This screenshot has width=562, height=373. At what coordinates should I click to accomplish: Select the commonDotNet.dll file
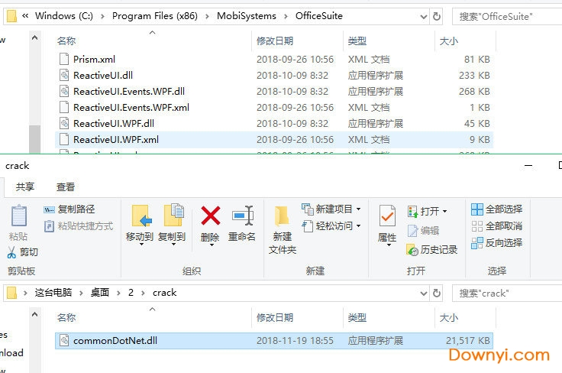coord(274,341)
